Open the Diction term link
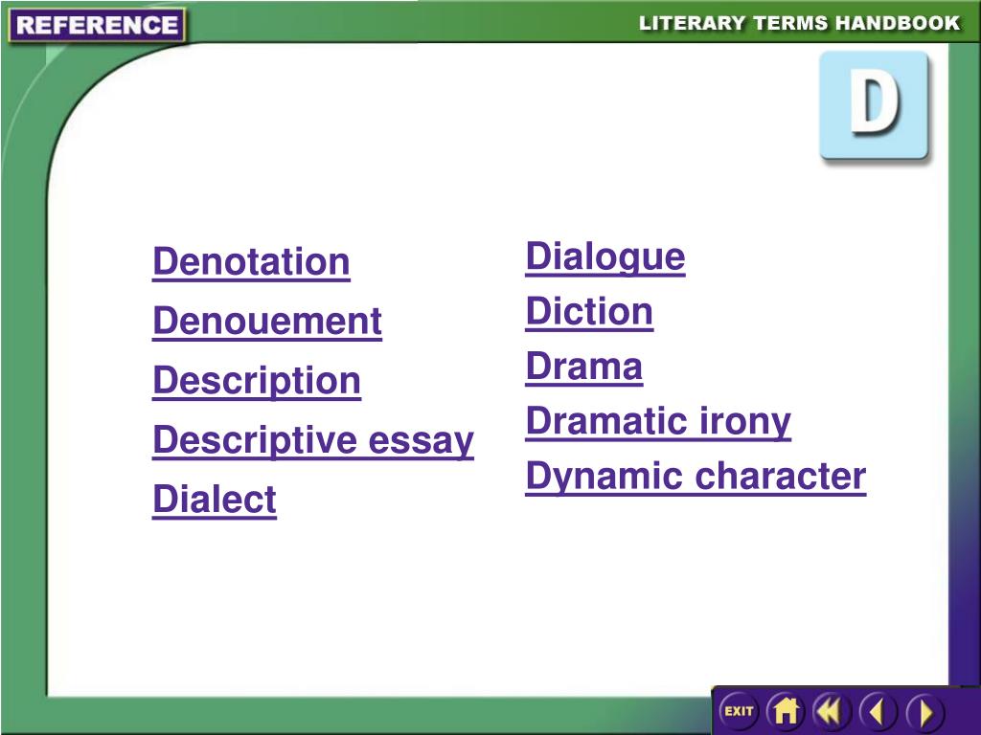Viewport: 981px width, 735px height. pyautogui.click(x=589, y=311)
